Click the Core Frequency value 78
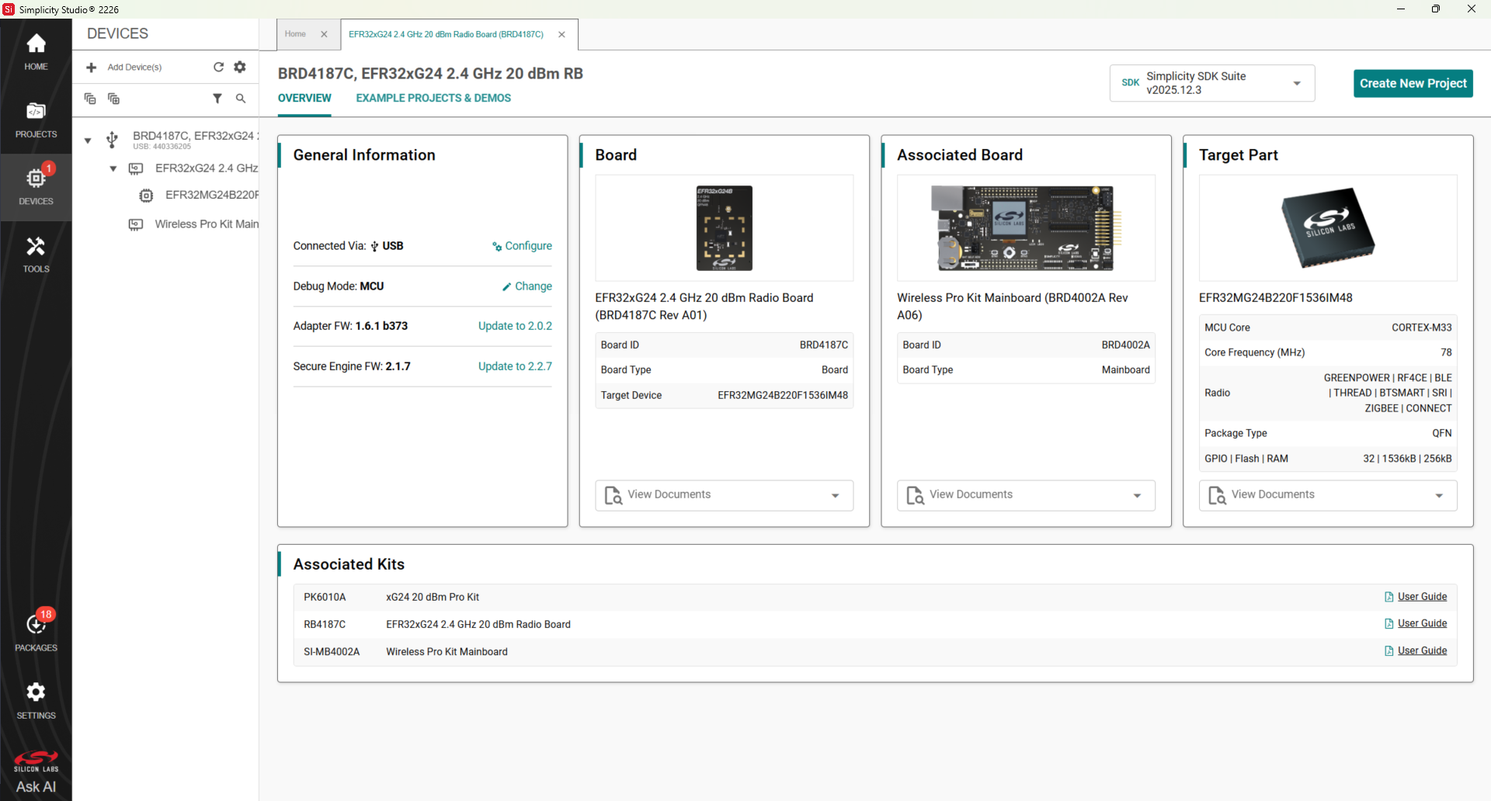 [x=1446, y=352]
